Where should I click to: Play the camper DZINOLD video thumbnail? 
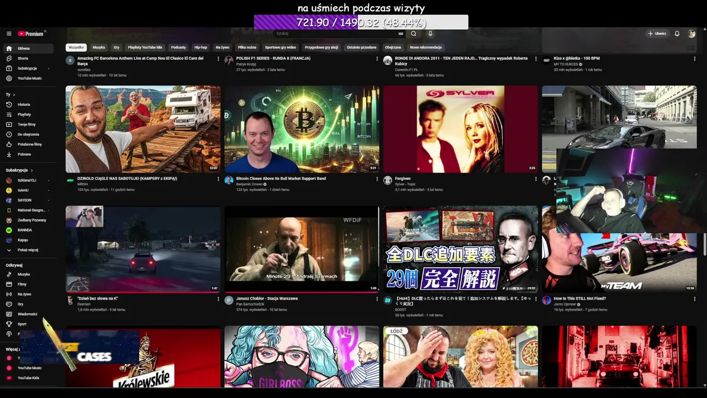tap(143, 129)
